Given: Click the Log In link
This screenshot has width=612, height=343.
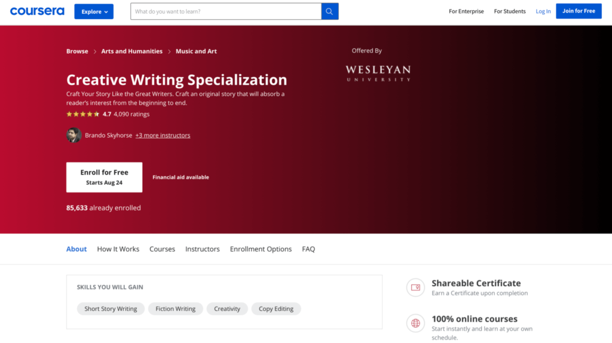Looking at the screenshot, I should [543, 11].
